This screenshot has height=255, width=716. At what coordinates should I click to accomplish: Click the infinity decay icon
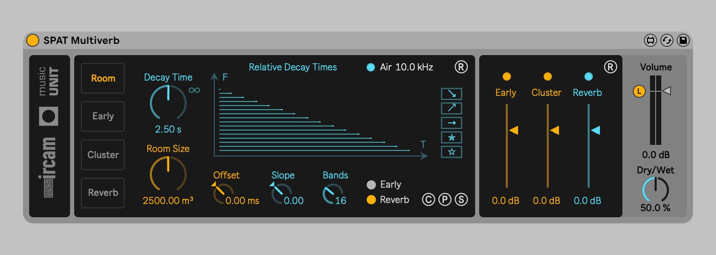click(194, 90)
